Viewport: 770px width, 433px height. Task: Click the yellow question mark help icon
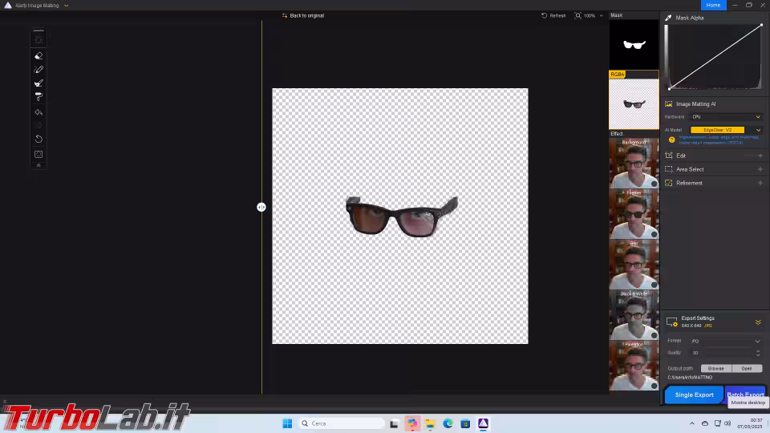tap(672, 140)
